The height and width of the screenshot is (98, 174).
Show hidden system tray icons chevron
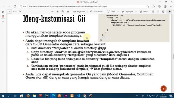[147, 96]
